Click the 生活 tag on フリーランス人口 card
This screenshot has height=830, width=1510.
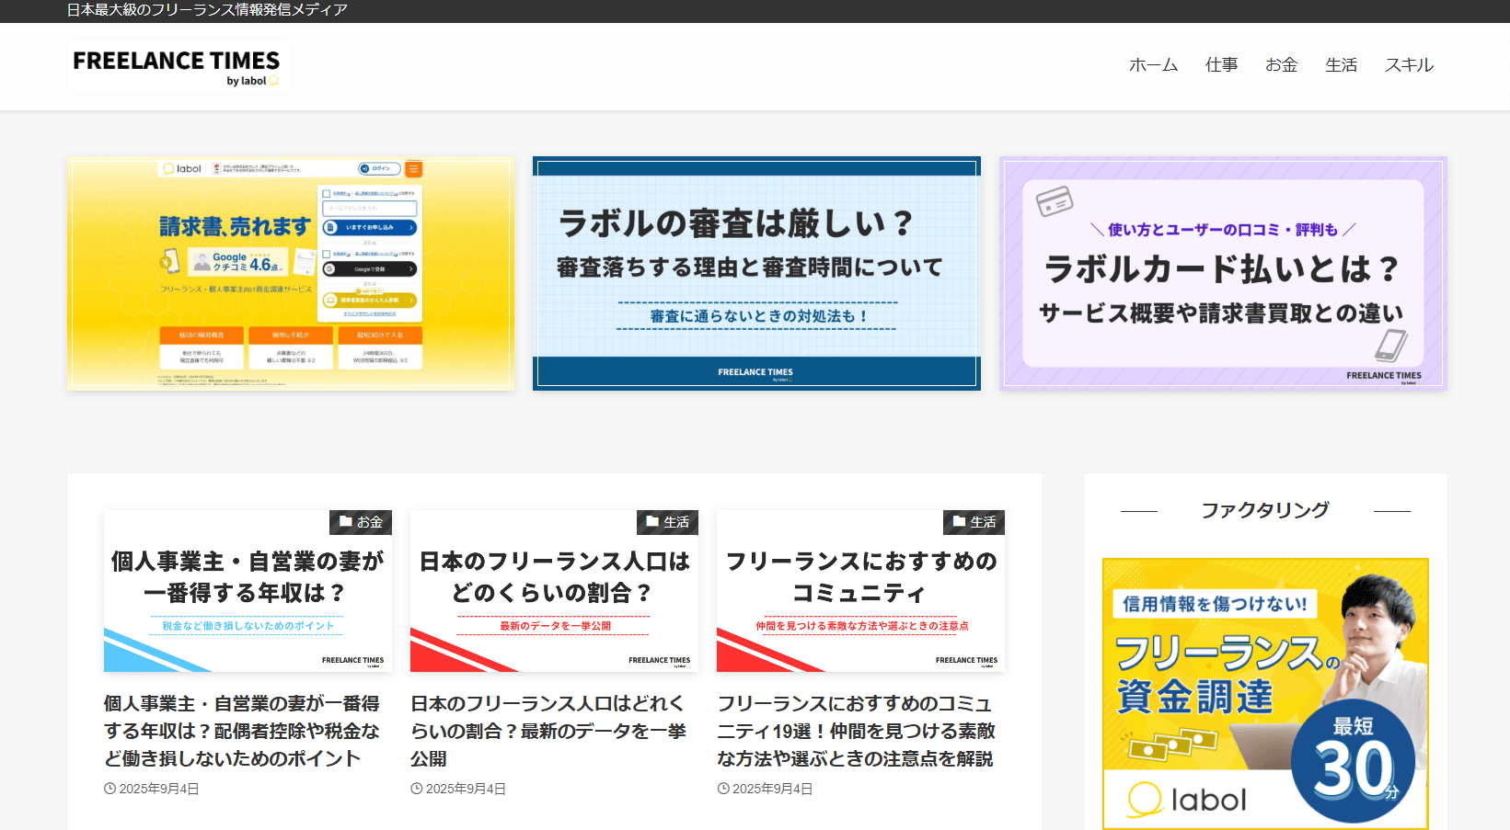[x=667, y=522]
